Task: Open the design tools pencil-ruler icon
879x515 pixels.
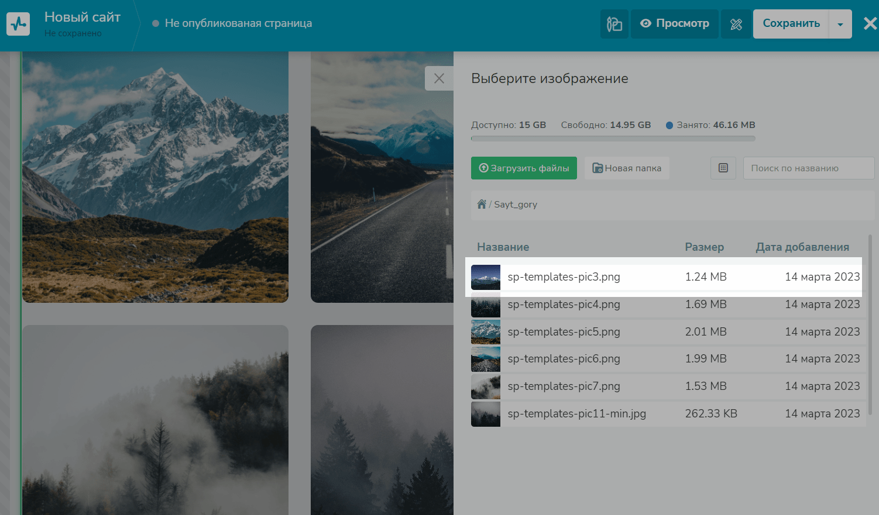Action: [736, 24]
